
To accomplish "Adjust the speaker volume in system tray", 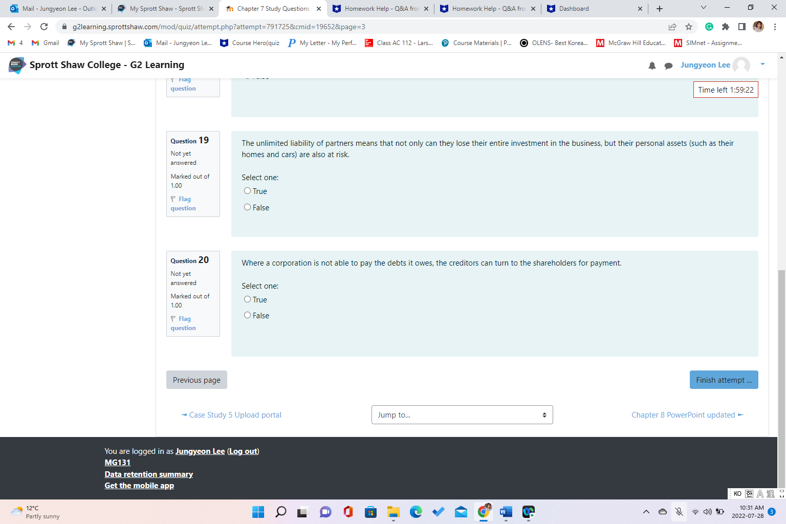I will (x=707, y=512).
